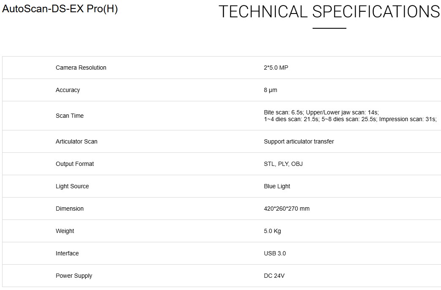Click the STL, PLY, OBJ value
The width and height of the screenshot is (441, 290).
[x=283, y=164]
